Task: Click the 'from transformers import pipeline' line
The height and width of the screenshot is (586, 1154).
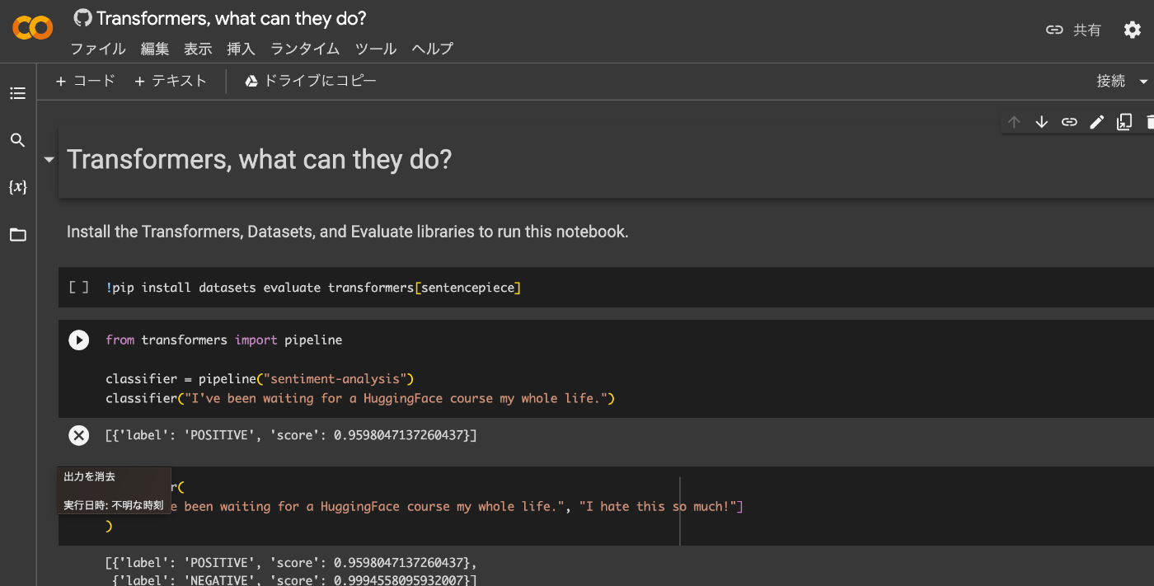Action: (223, 340)
